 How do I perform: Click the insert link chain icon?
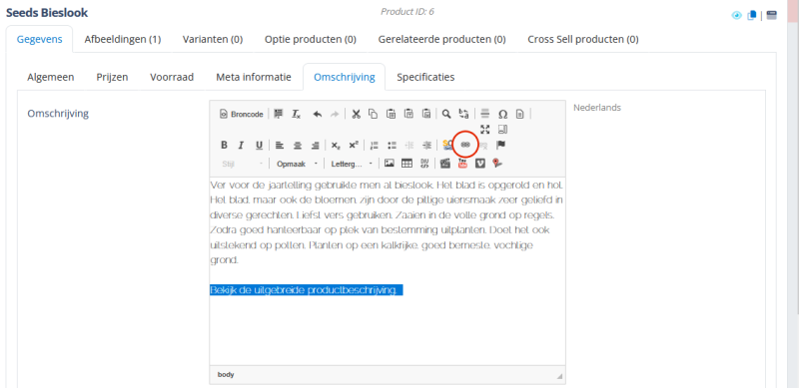pos(465,145)
